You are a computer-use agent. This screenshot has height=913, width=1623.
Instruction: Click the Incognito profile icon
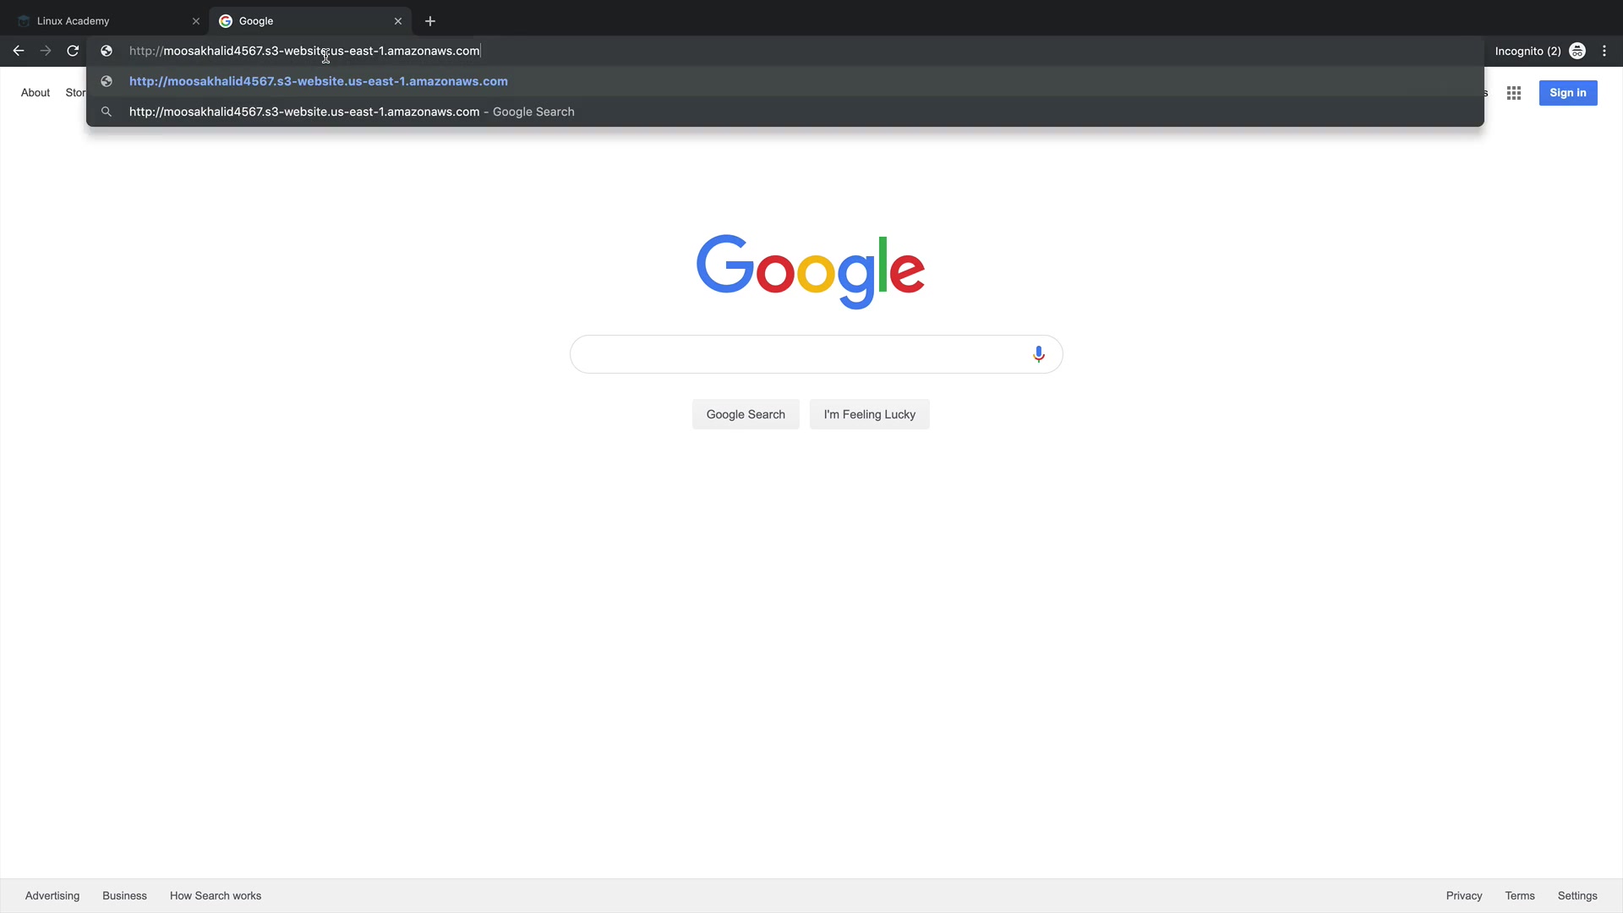click(x=1577, y=51)
